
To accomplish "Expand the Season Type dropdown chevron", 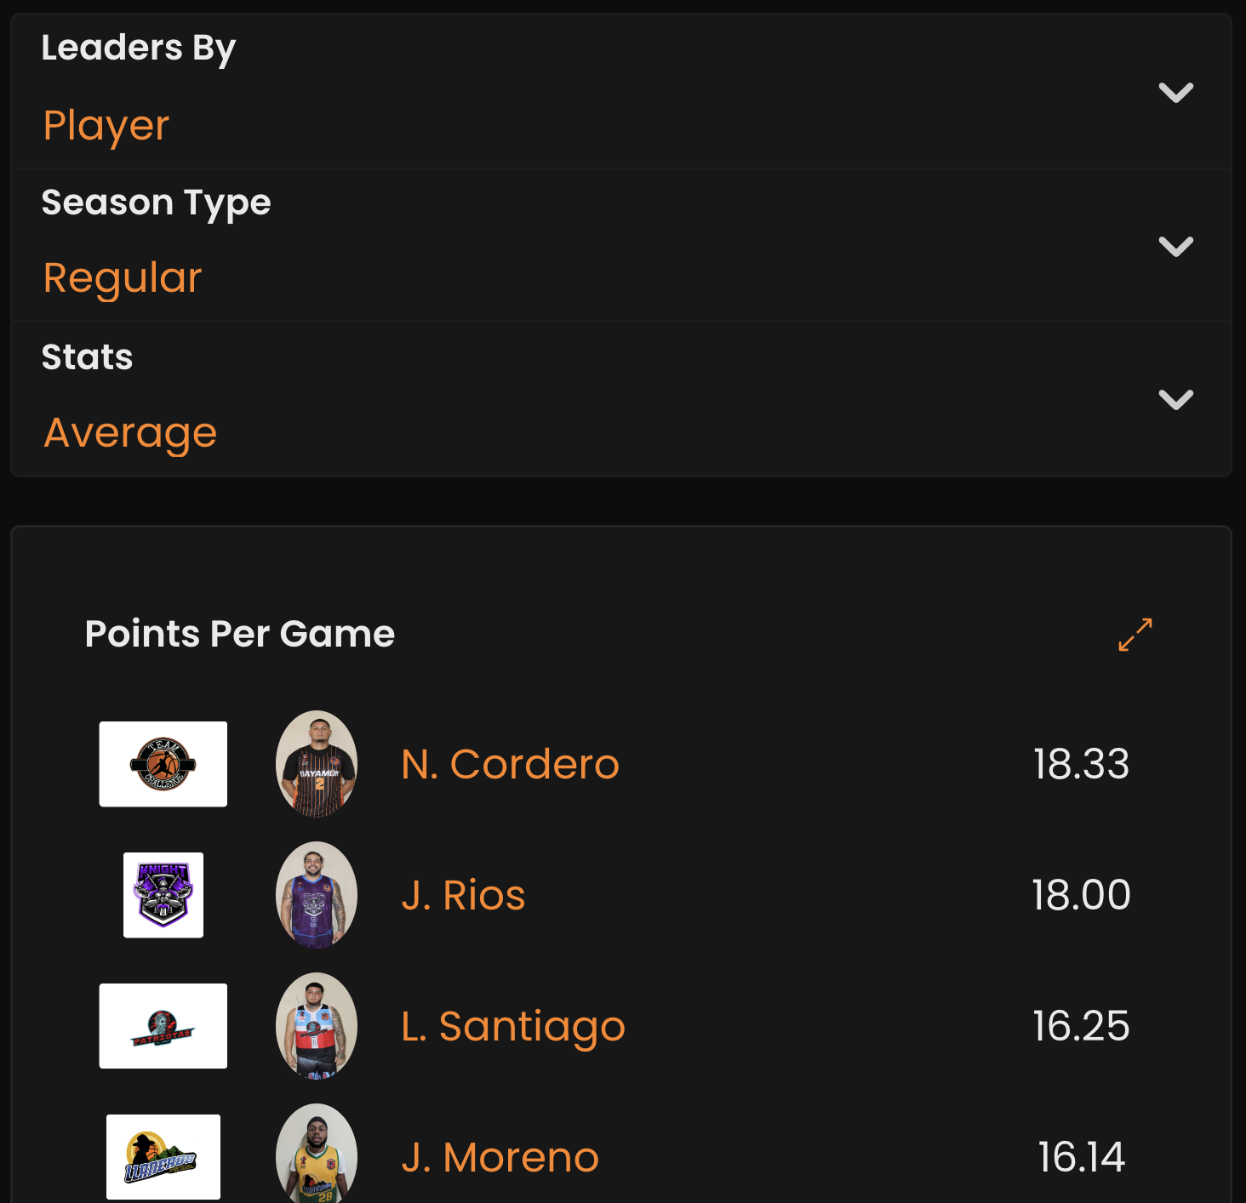I will pos(1176,247).
